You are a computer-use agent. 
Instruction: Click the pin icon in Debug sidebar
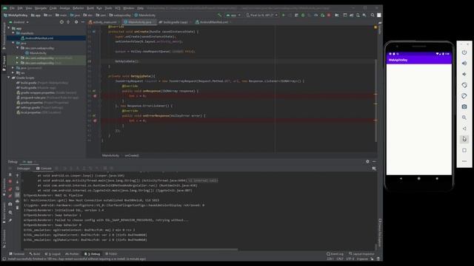[10, 220]
